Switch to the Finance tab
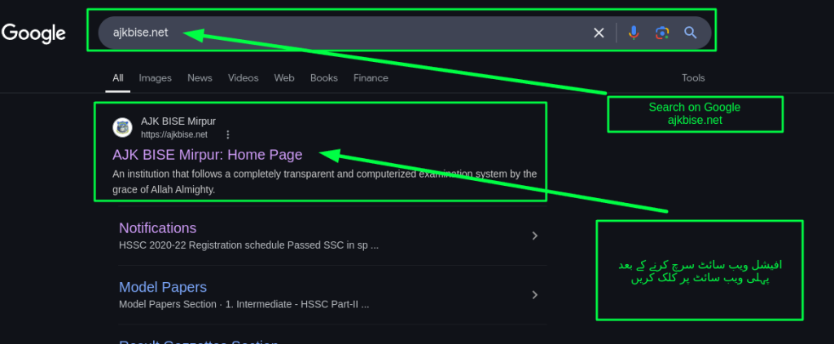834x344 pixels. [371, 78]
